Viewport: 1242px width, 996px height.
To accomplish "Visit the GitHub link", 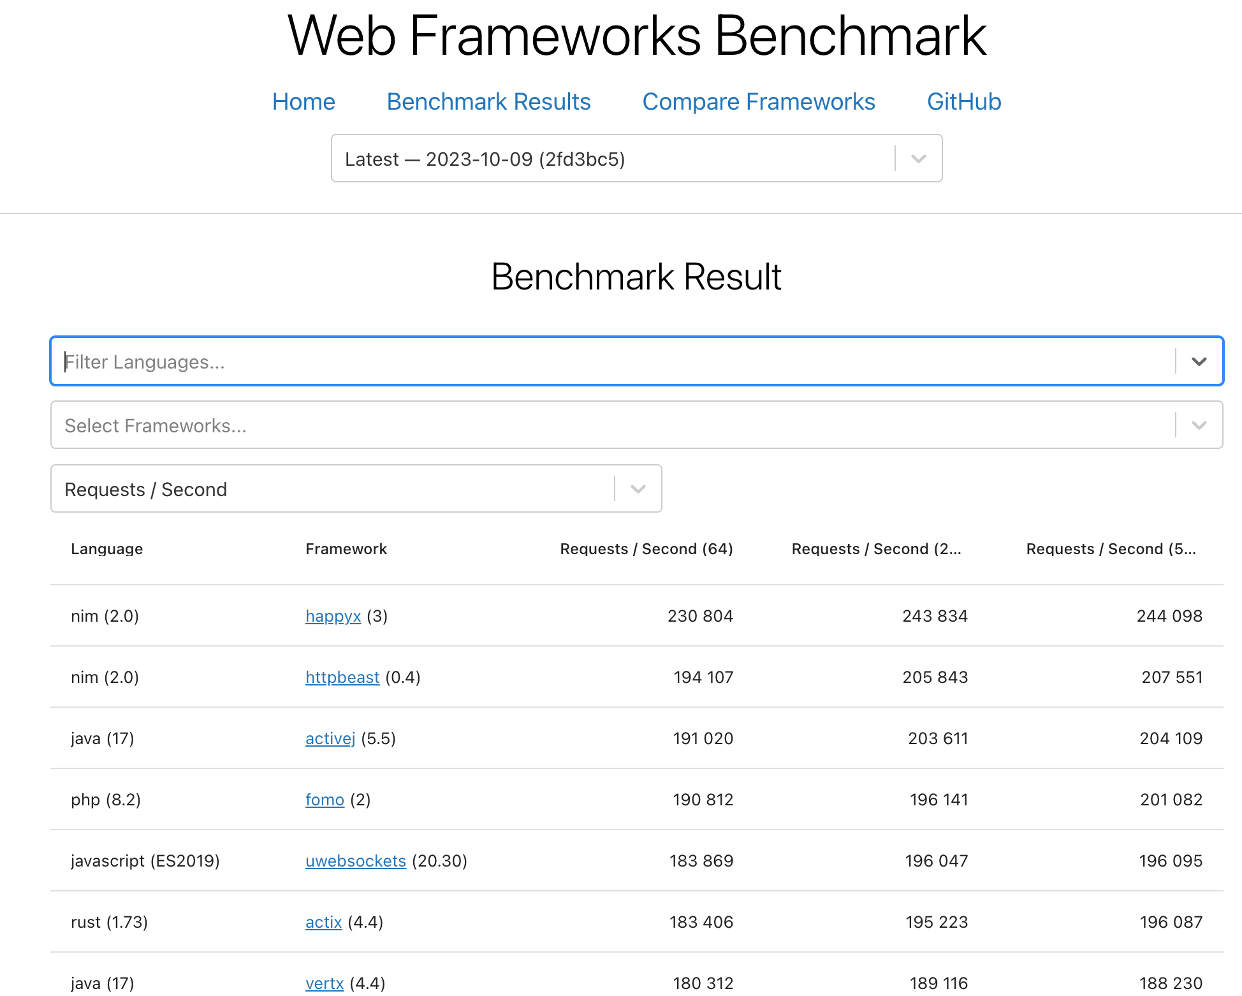I will coord(964,102).
